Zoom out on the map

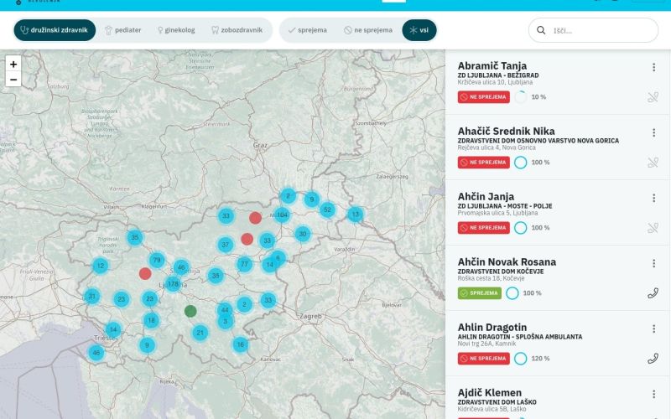13,80
